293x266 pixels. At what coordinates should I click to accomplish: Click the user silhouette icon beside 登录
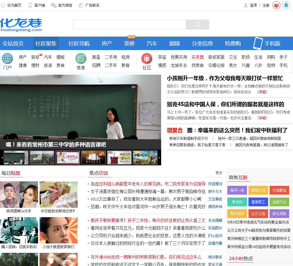(246, 5)
